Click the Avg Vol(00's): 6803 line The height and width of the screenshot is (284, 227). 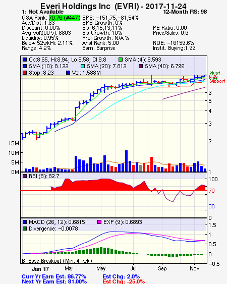[46, 33]
